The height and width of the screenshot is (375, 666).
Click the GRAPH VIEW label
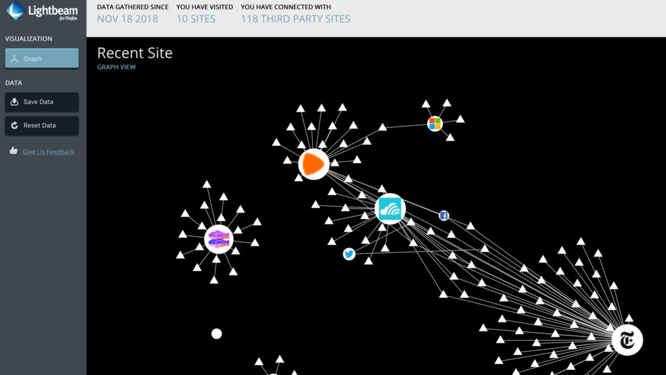tap(116, 67)
